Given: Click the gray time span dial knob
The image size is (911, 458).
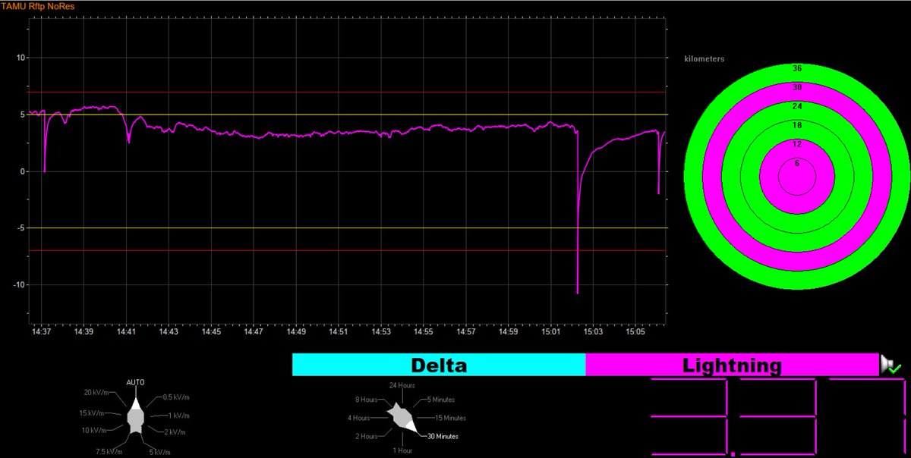Looking at the screenshot, I should [402, 418].
